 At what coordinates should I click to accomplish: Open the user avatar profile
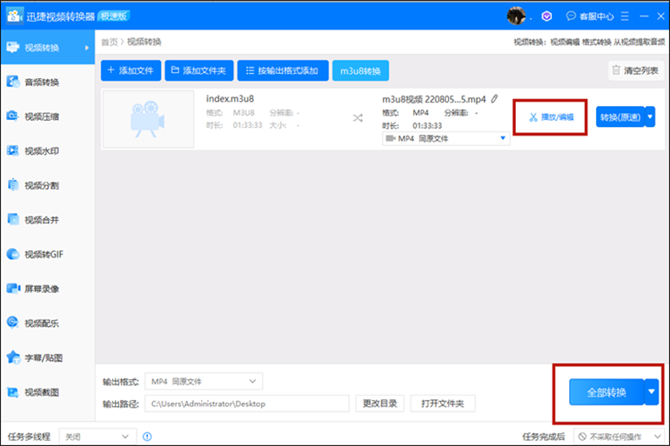pyautogui.click(x=516, y=16)
